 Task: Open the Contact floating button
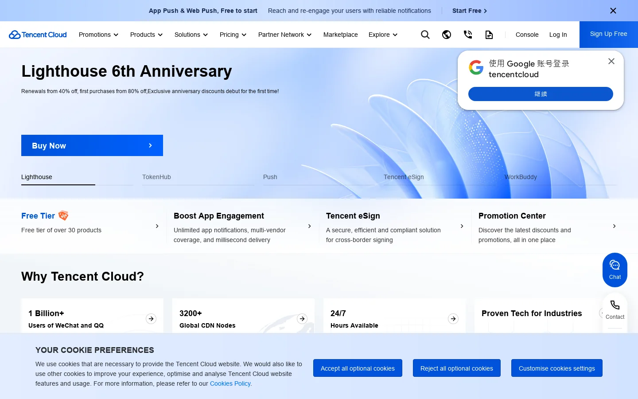point(615,310)
